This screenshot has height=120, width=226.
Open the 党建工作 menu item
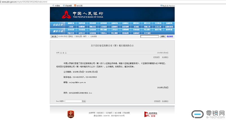(x=147, y=26)
